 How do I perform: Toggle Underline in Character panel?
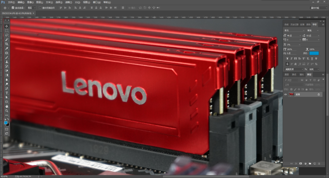[312, 58]
